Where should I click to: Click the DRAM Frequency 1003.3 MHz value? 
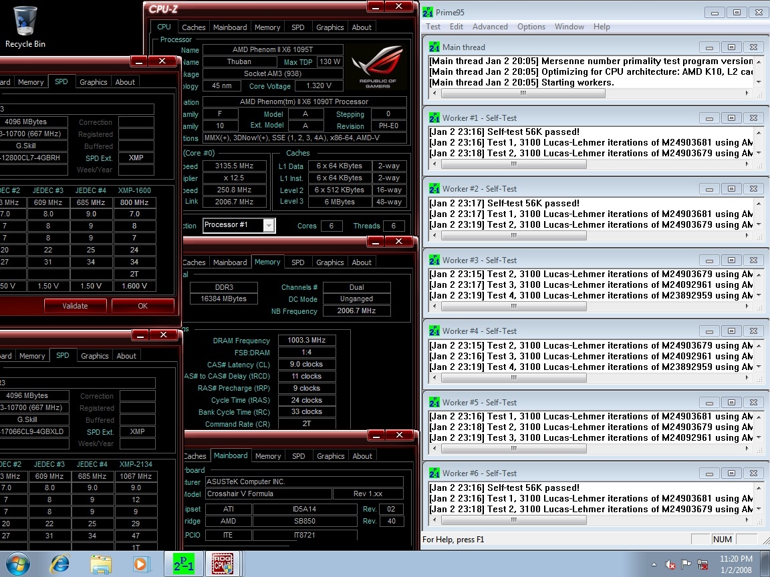(306, 340)
